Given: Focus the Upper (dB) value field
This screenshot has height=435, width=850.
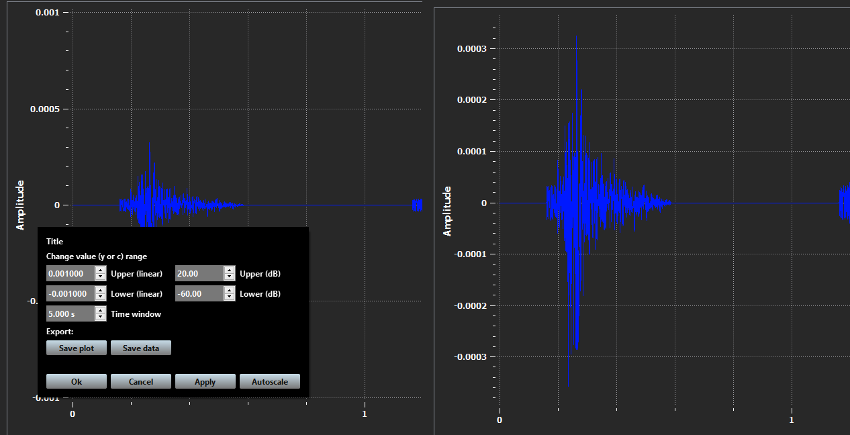Looking at the screenshot, I should tap(199, 273).
